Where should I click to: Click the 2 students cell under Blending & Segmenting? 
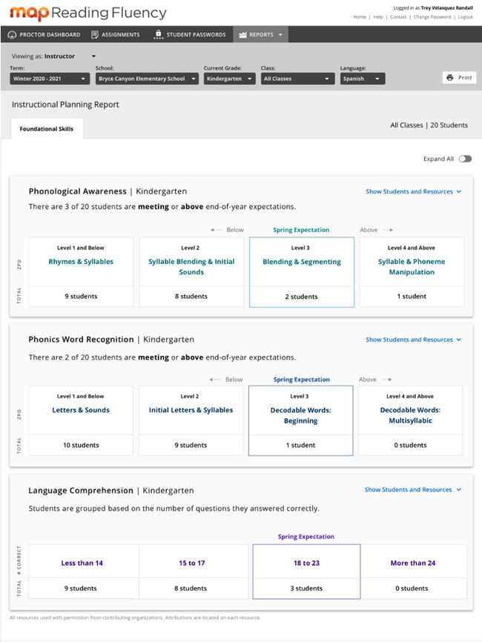coord(300,297)
